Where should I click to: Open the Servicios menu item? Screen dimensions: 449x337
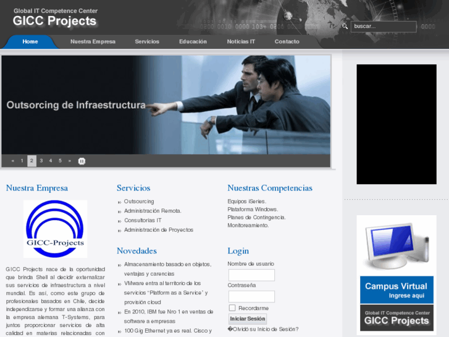(x=147, y=41)
